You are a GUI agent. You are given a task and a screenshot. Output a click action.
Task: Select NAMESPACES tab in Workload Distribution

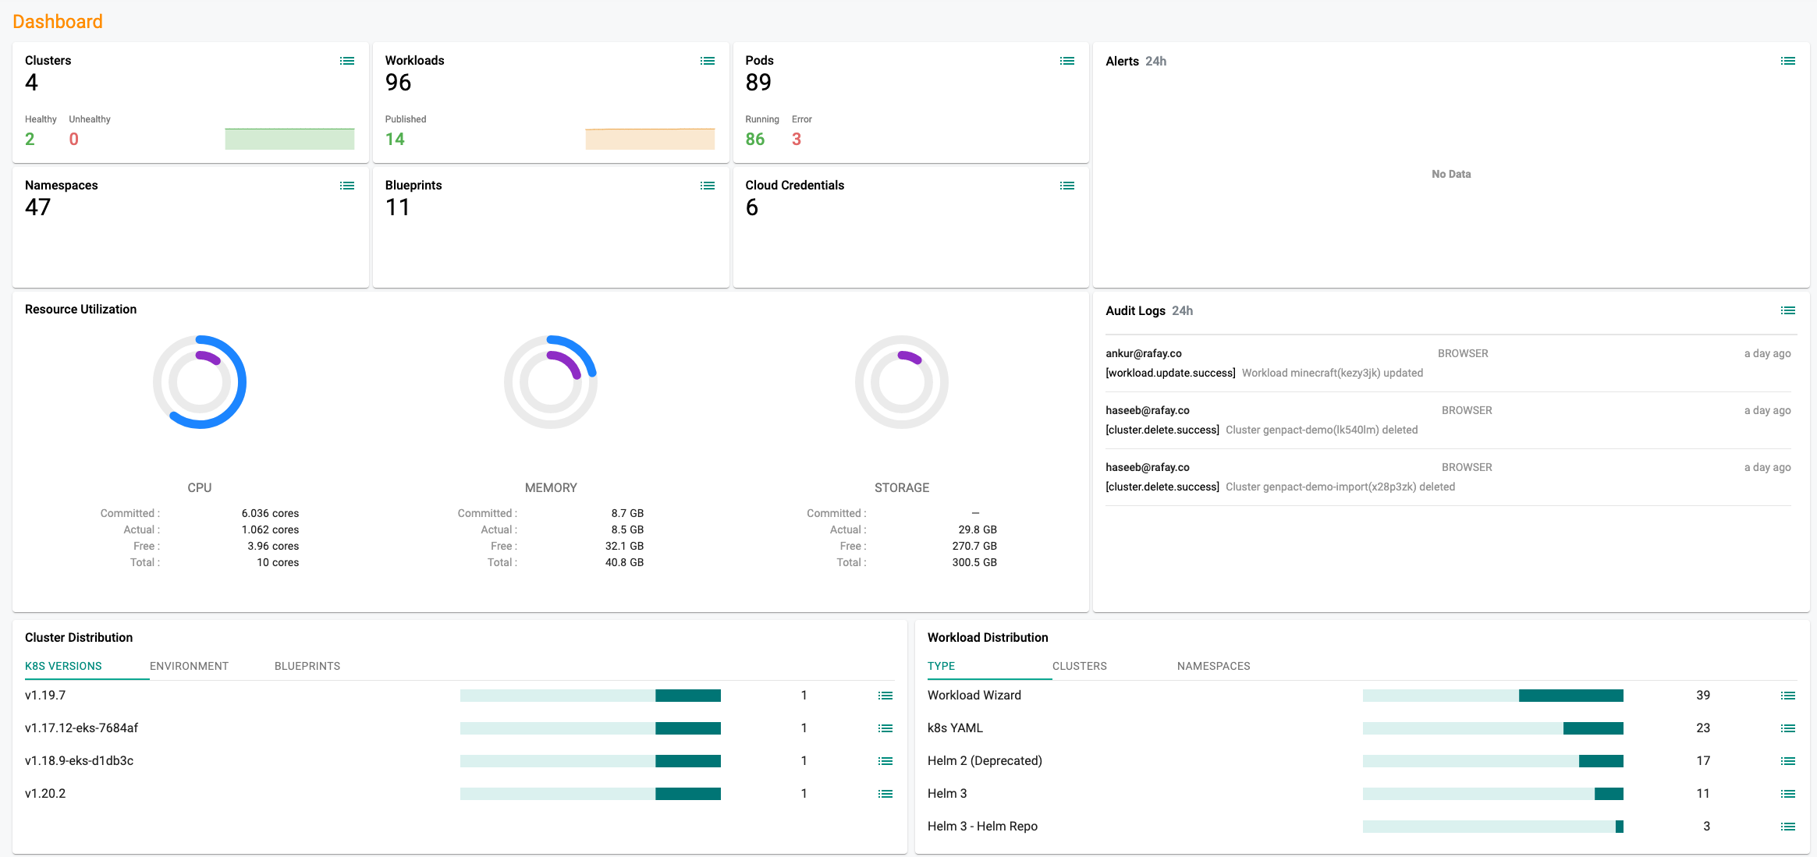click(x=1214, y=666)
